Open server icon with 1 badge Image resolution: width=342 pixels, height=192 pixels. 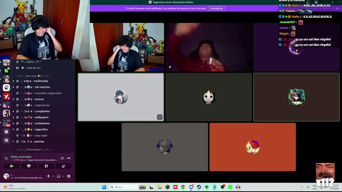point(6,105)
